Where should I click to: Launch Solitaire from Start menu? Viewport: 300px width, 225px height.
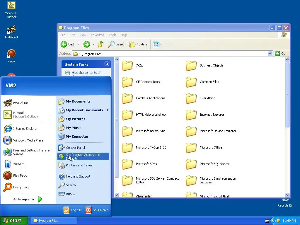[x=28, y=164]
